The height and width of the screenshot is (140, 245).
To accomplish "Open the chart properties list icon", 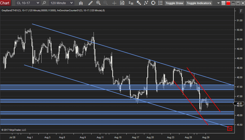I will click(160, 3).
